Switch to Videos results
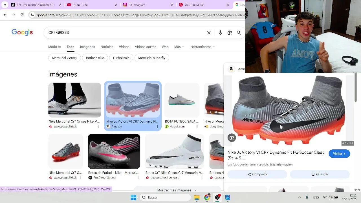The image size is (361, 203). click(124, 47)
